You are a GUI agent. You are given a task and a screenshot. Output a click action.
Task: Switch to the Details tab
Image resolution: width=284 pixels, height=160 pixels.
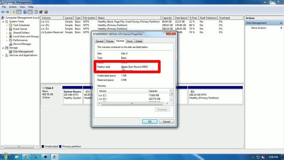point(139,41)
